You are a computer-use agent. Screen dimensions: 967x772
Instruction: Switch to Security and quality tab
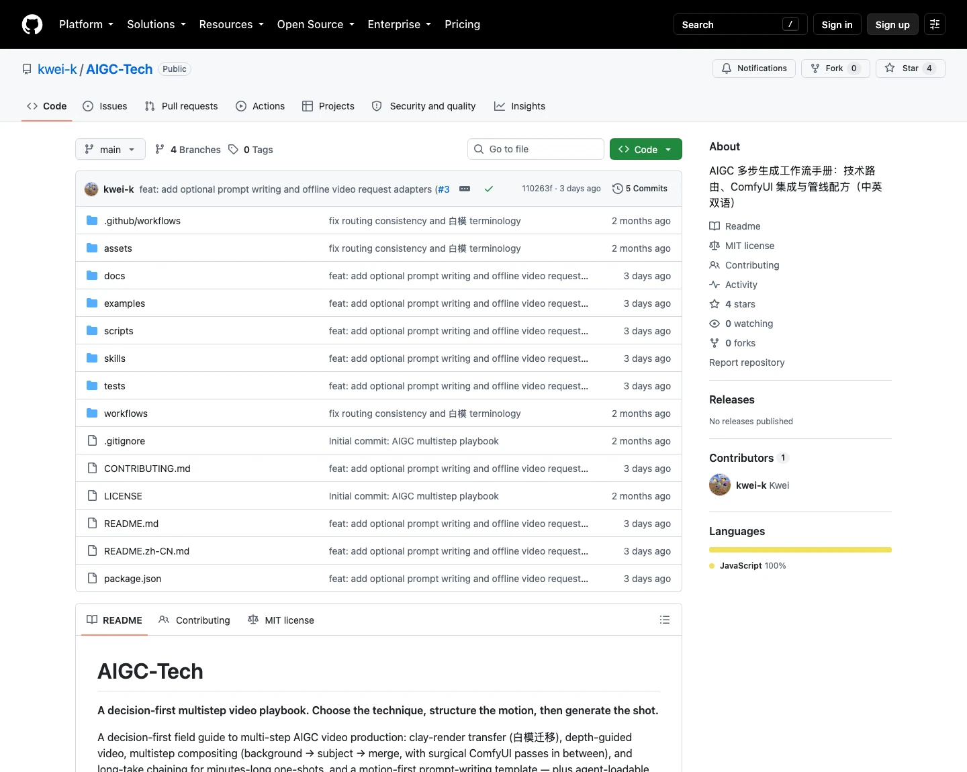[x=424, y=106]
